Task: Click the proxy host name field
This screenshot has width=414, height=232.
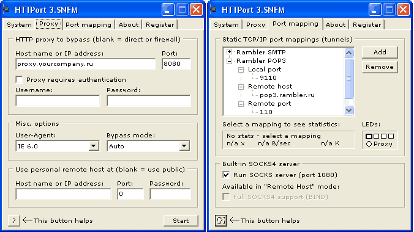Action: tap(86, 64)
